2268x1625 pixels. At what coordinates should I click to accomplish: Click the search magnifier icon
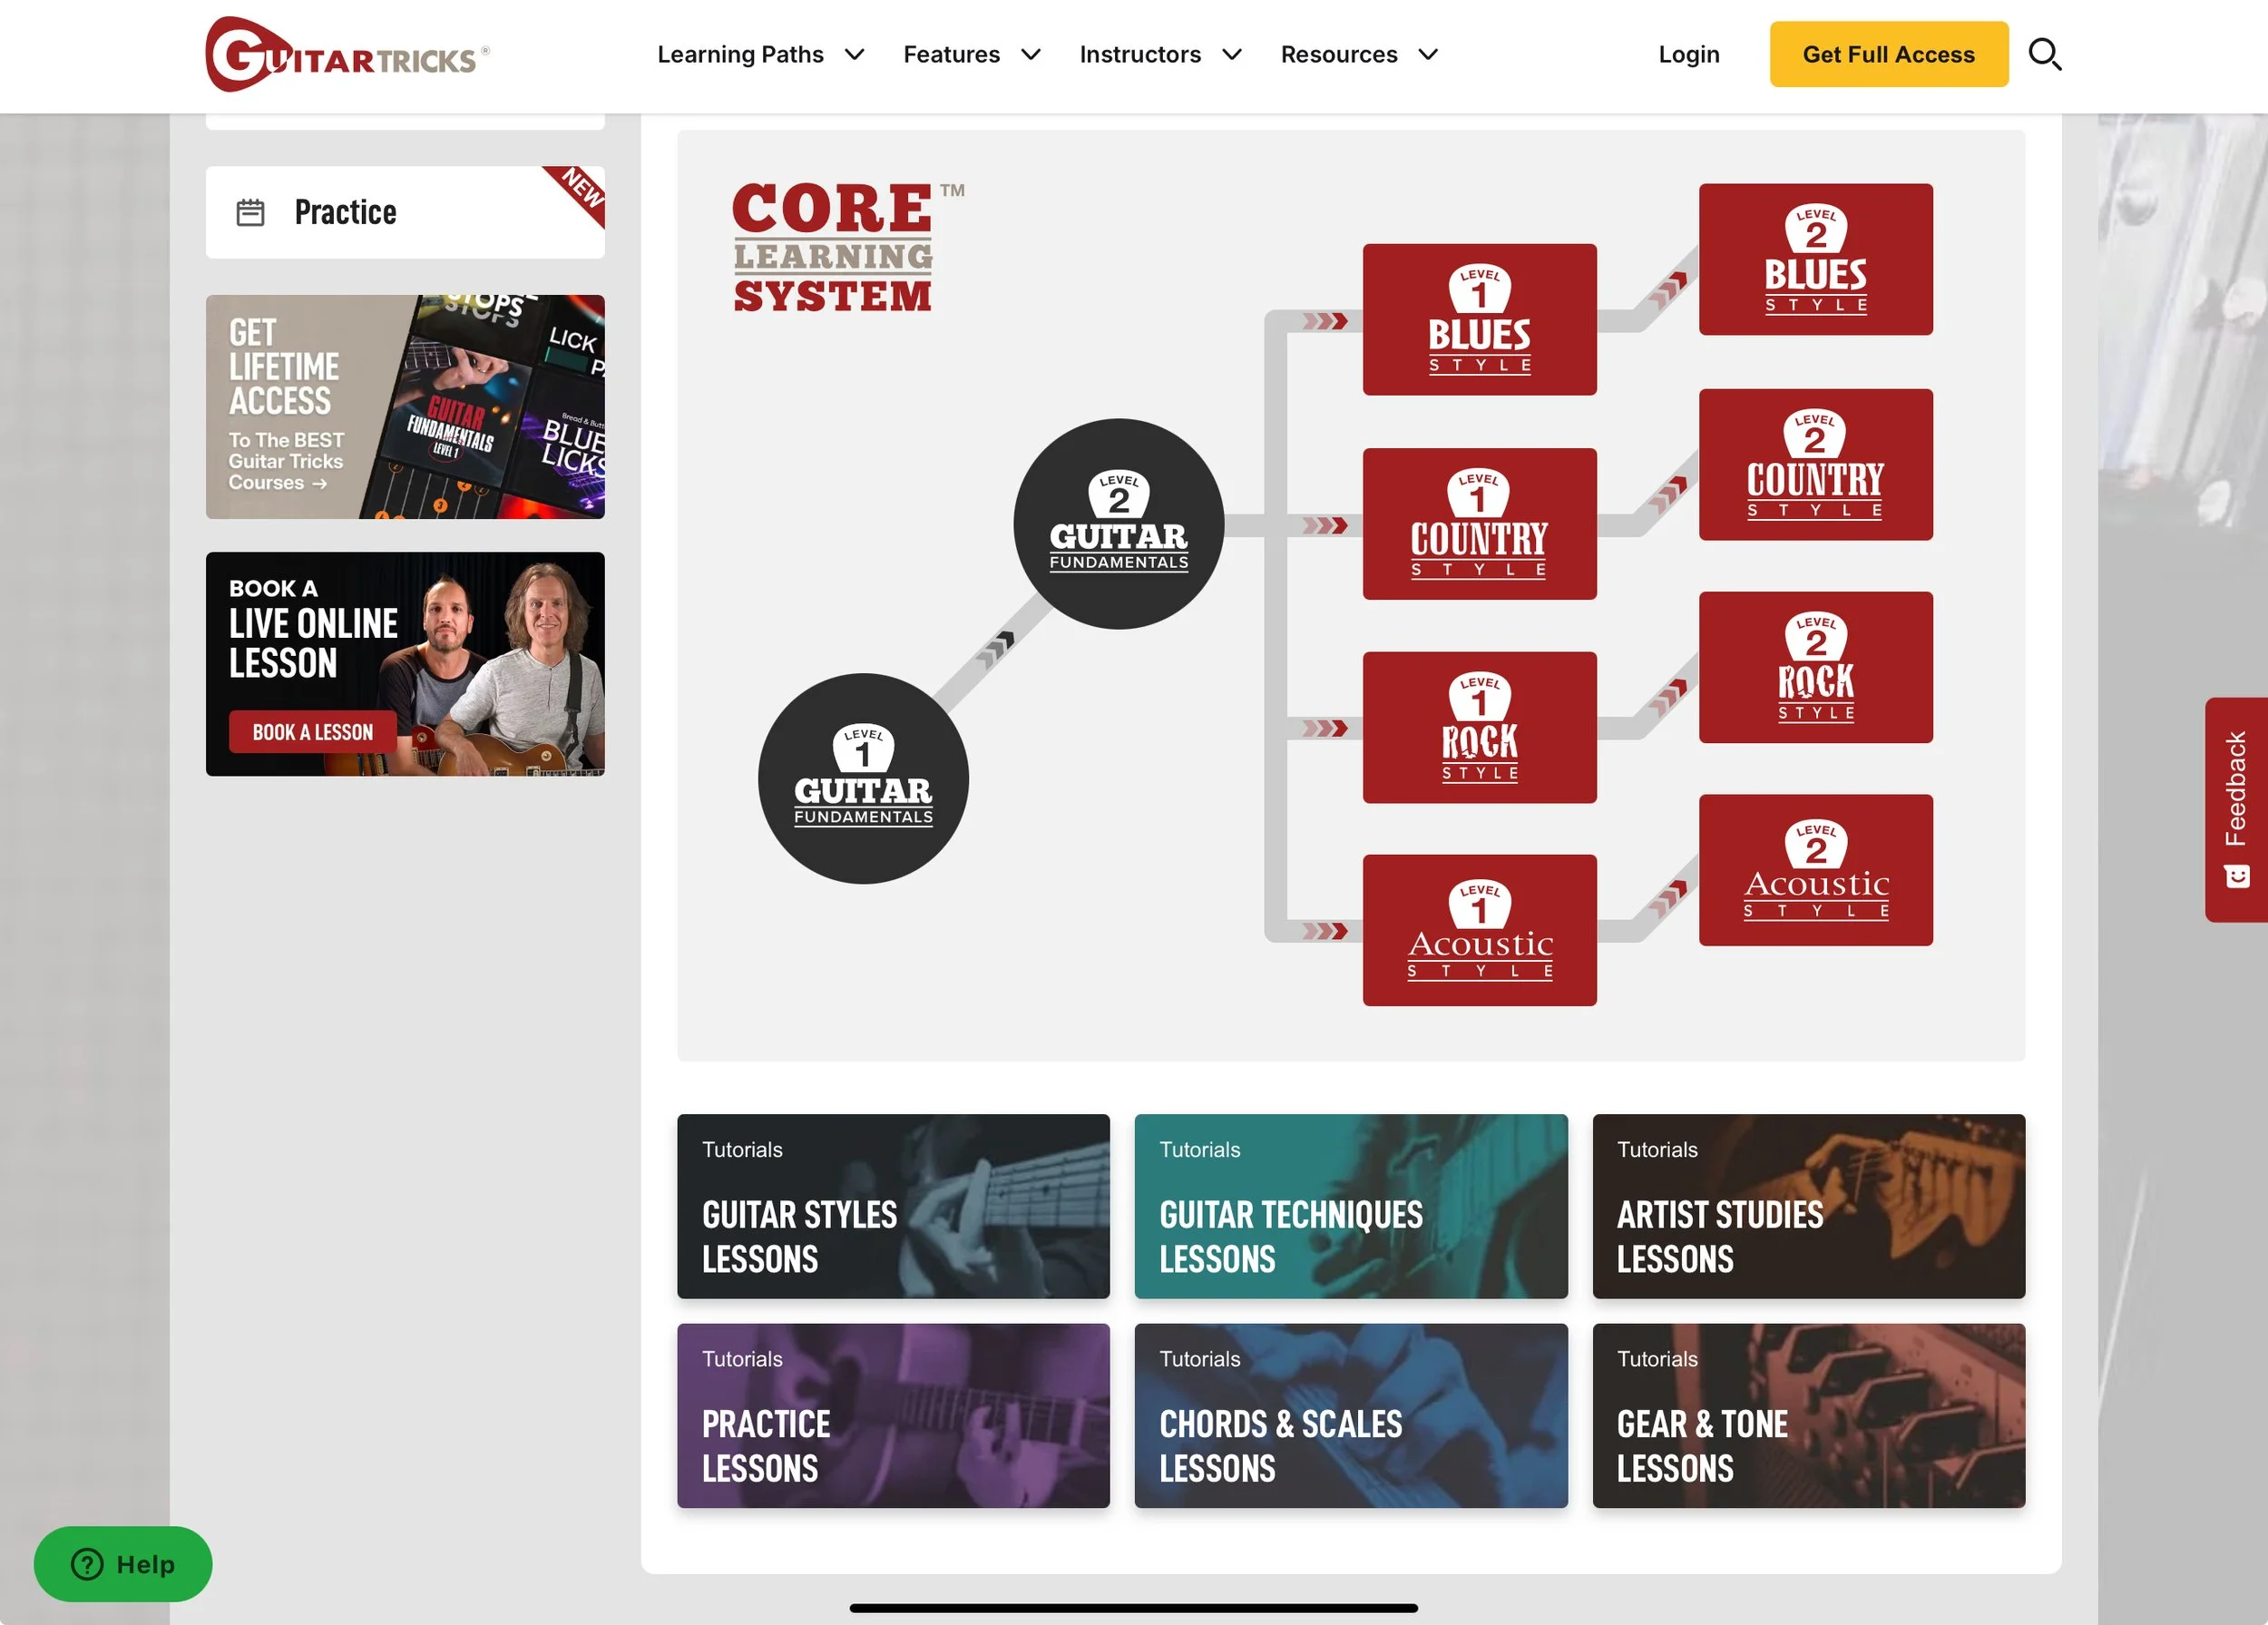[2044, 54]
